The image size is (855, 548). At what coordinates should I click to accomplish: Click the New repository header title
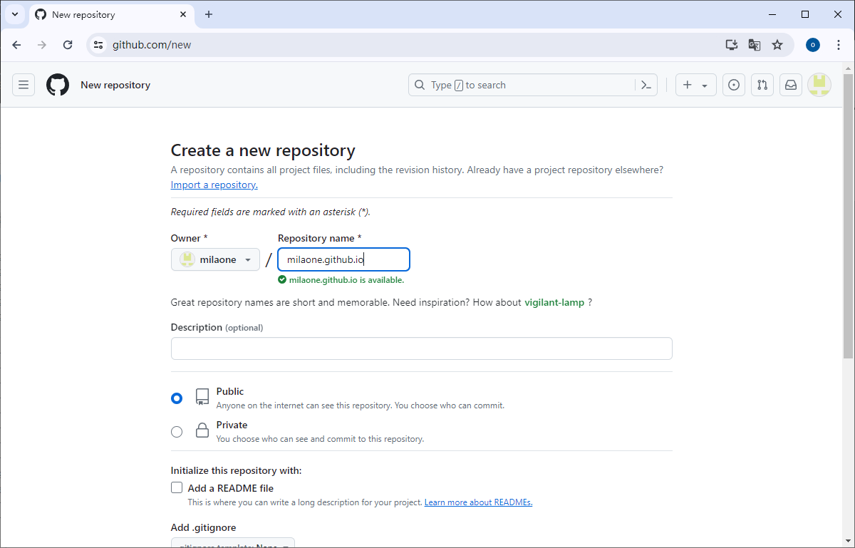pyautogui.click(x=115, y=85)
